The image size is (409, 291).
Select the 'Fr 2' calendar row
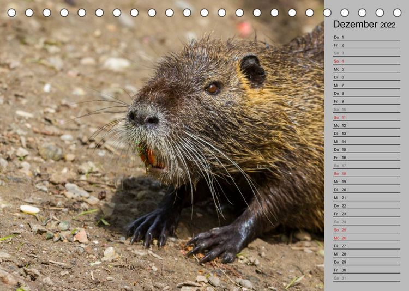366,45
